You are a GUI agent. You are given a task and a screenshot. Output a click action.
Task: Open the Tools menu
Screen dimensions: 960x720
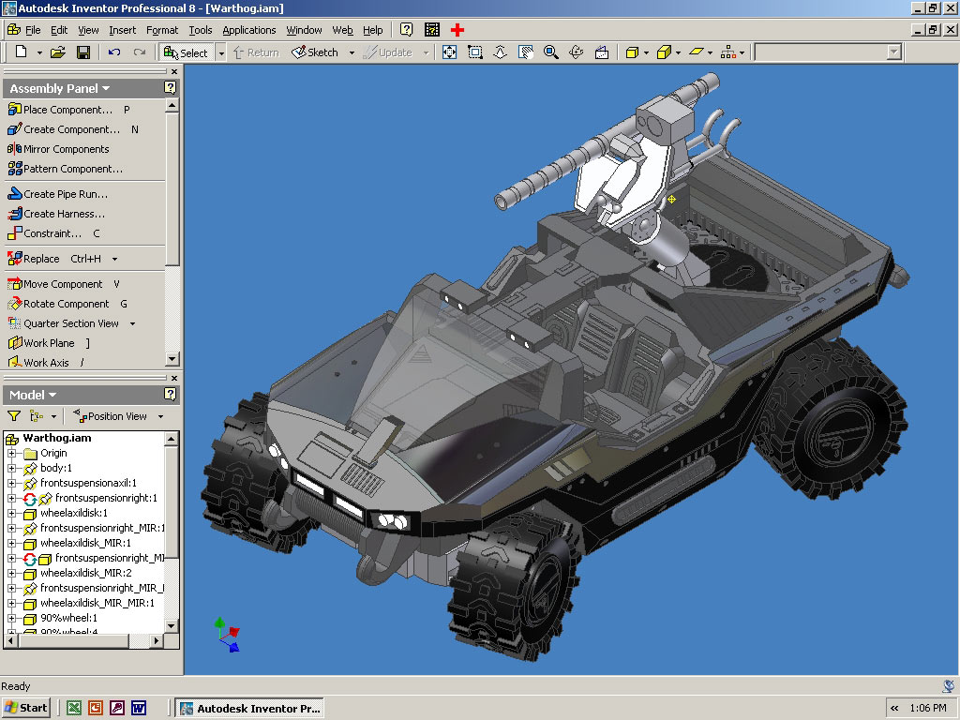[201, 30]
